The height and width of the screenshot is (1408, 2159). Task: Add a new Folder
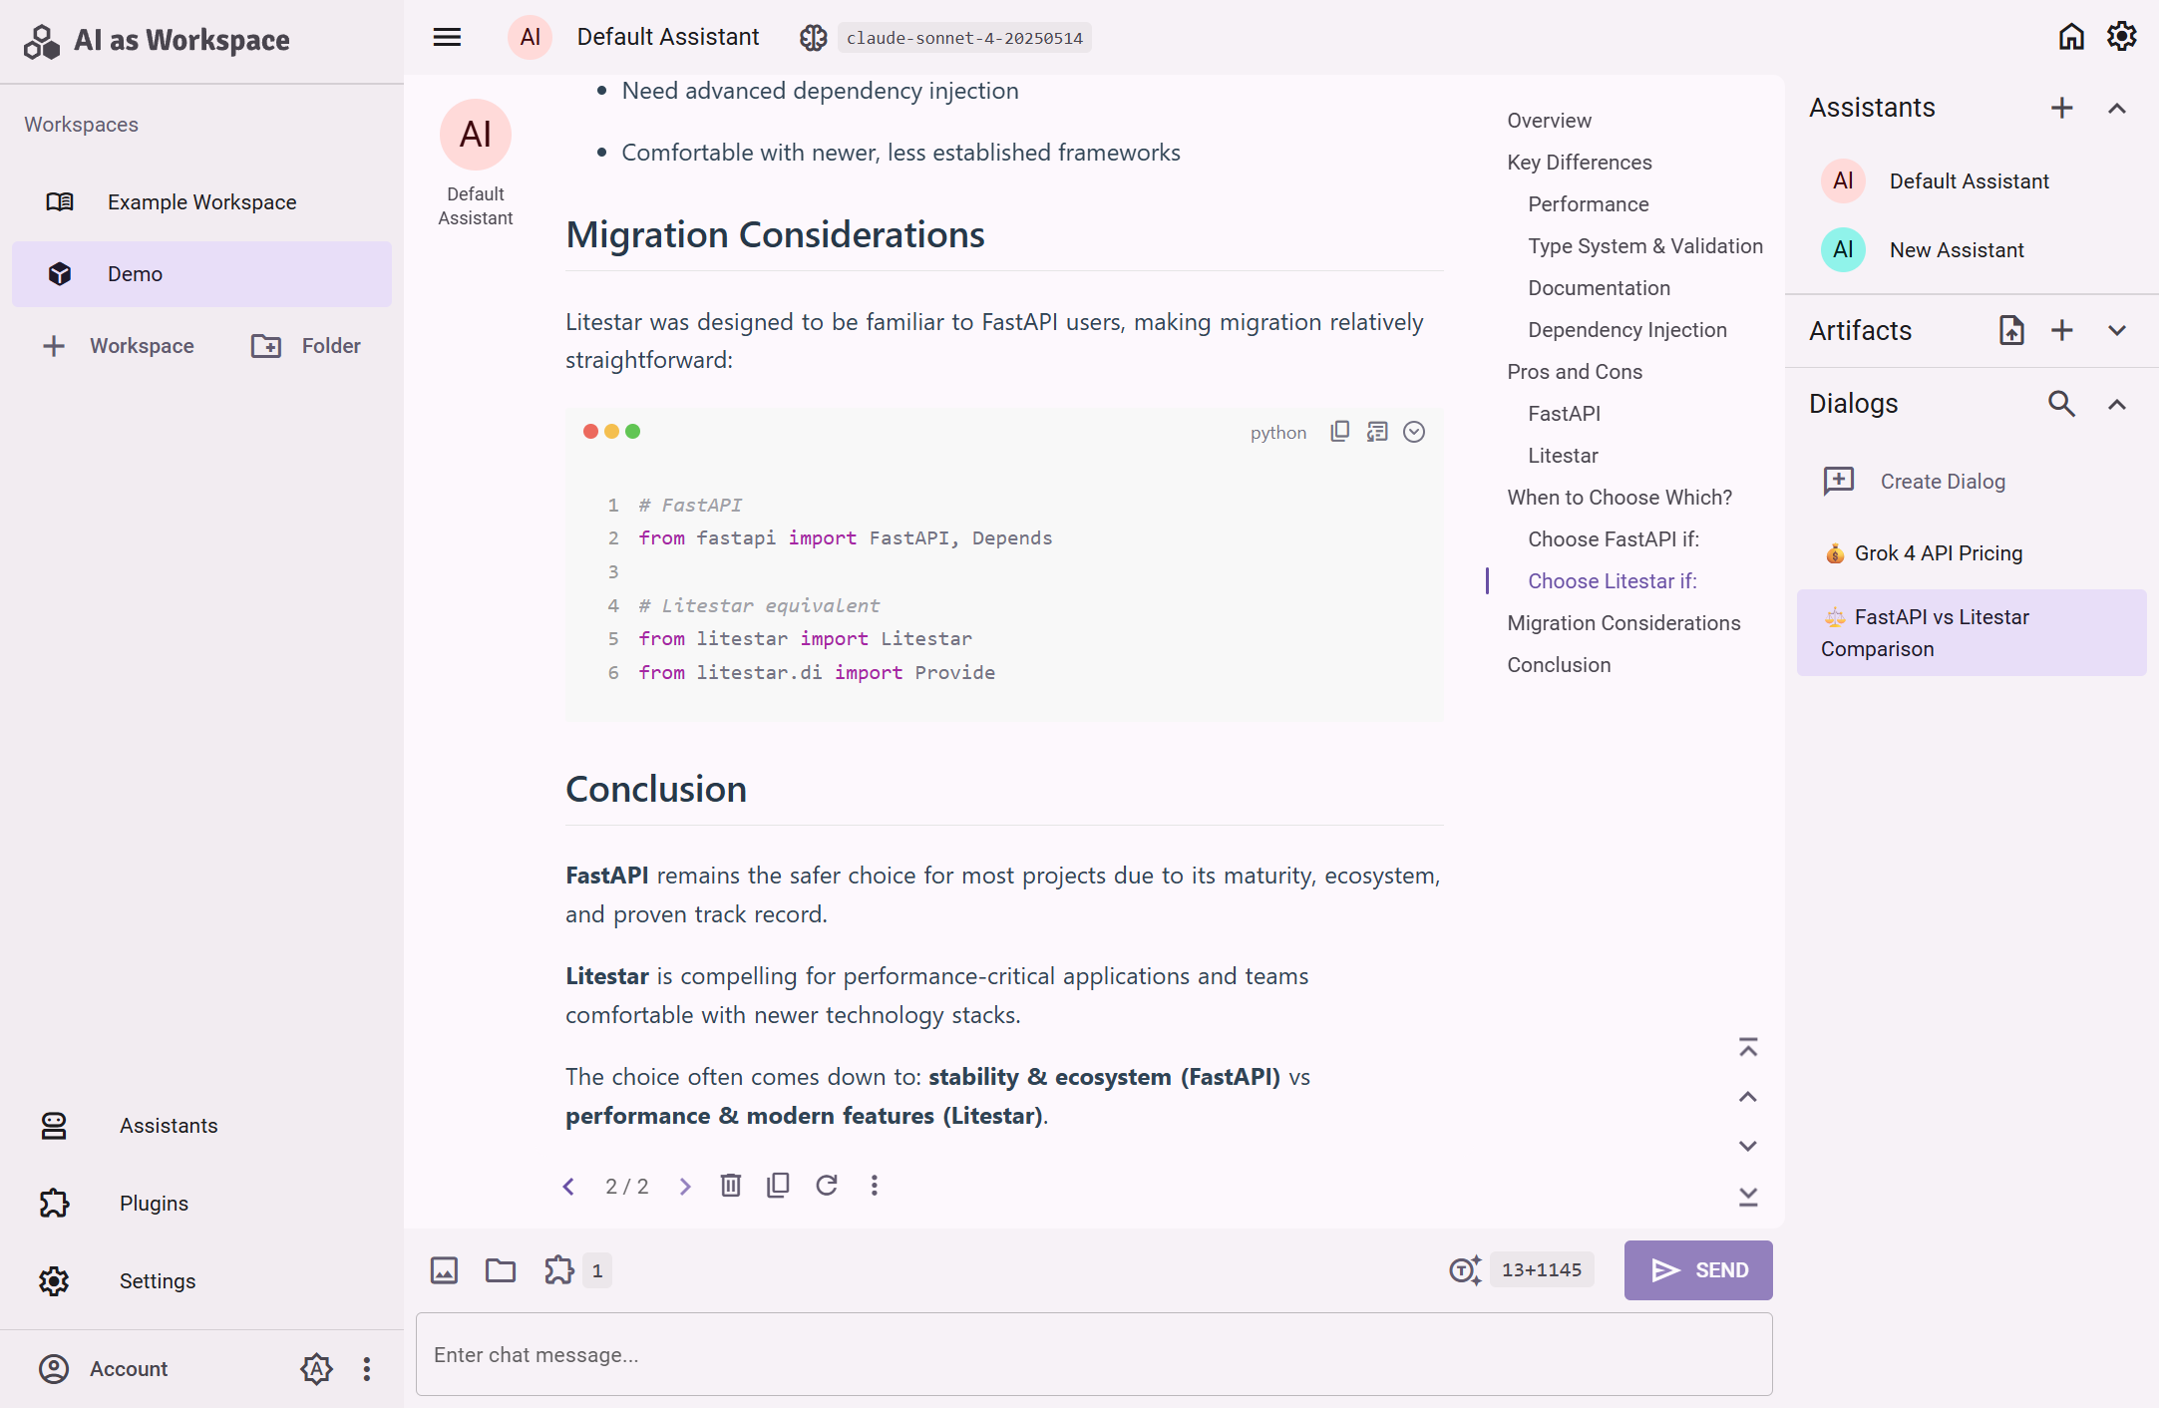pyautogui.click(x=306, y=346)
